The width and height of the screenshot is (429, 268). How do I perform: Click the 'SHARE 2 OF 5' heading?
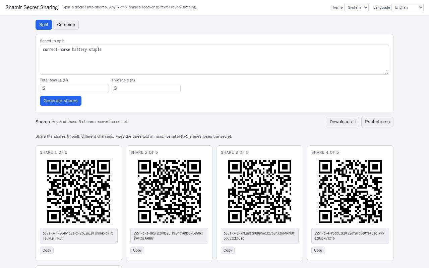[x=144, y=152]
